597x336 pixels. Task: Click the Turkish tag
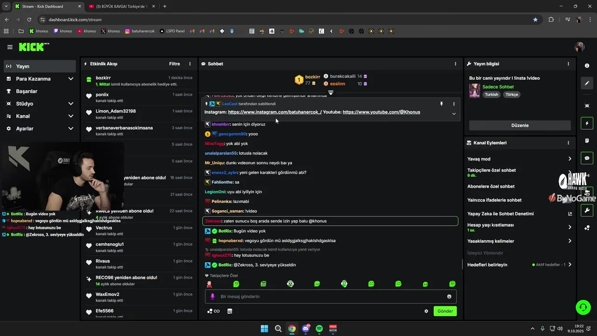tap(492, 94)
